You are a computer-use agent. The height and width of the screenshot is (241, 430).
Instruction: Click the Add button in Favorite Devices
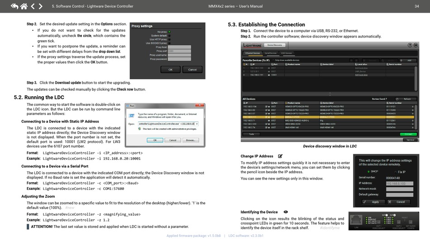(x=407, y=60)
